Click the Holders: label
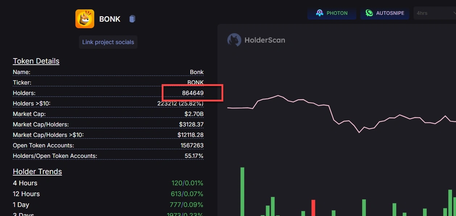 [x=24, y=93]
